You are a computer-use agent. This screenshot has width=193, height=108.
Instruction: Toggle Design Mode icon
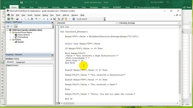(x=55, y=19)
